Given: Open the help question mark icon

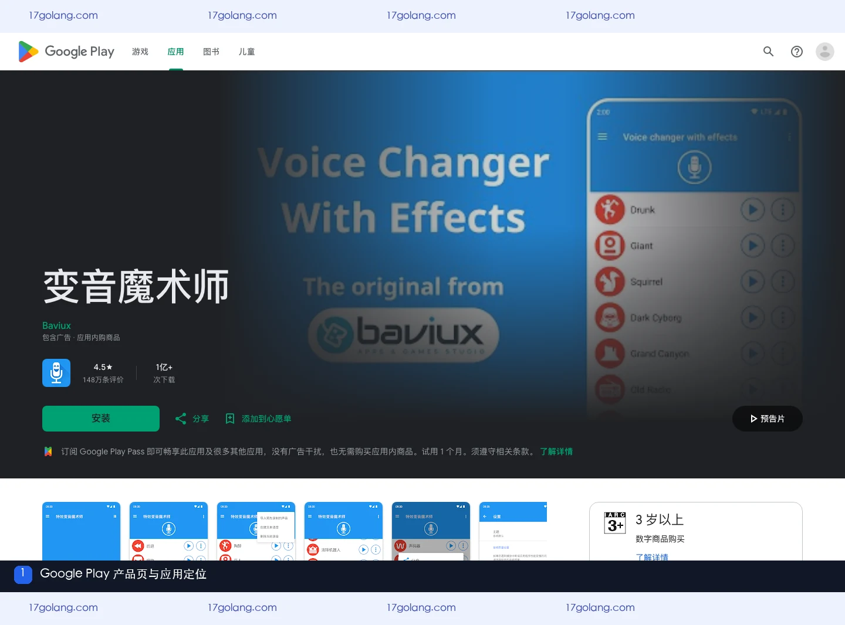Looking at the screenshot, I should (797, 52).
